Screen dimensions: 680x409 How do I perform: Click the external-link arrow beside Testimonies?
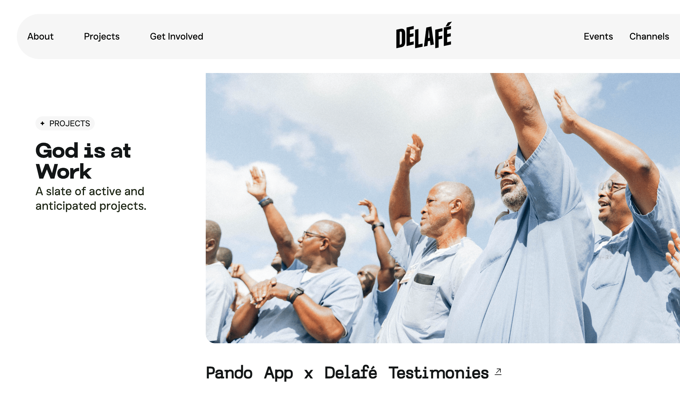[498, 371]
